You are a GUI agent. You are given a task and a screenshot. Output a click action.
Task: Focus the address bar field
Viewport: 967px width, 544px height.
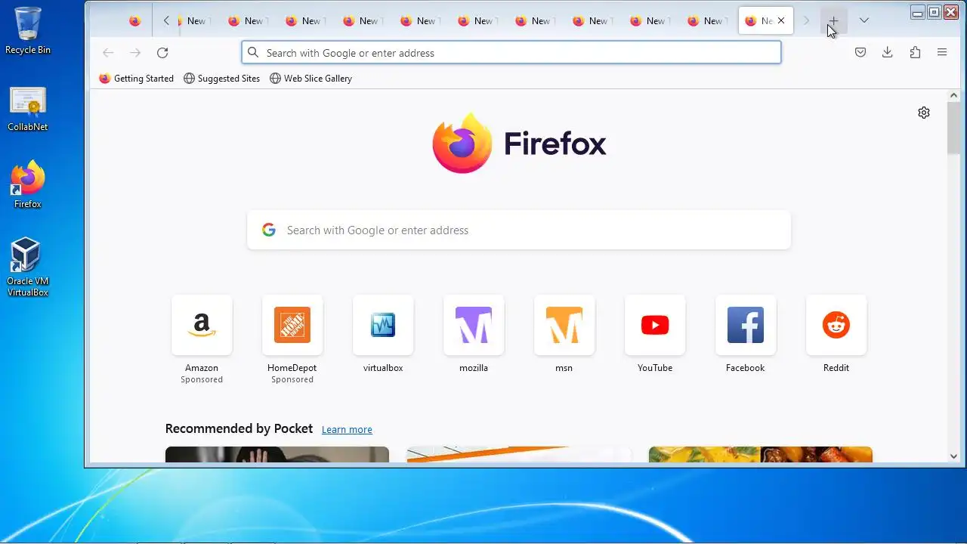(x=511, y=52)
